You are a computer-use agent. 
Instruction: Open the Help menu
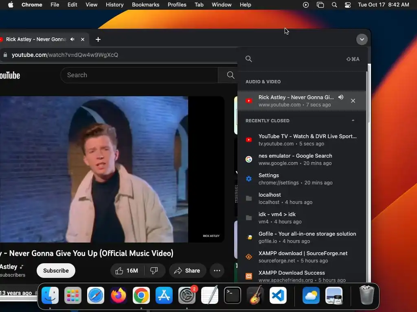point(245,5)
